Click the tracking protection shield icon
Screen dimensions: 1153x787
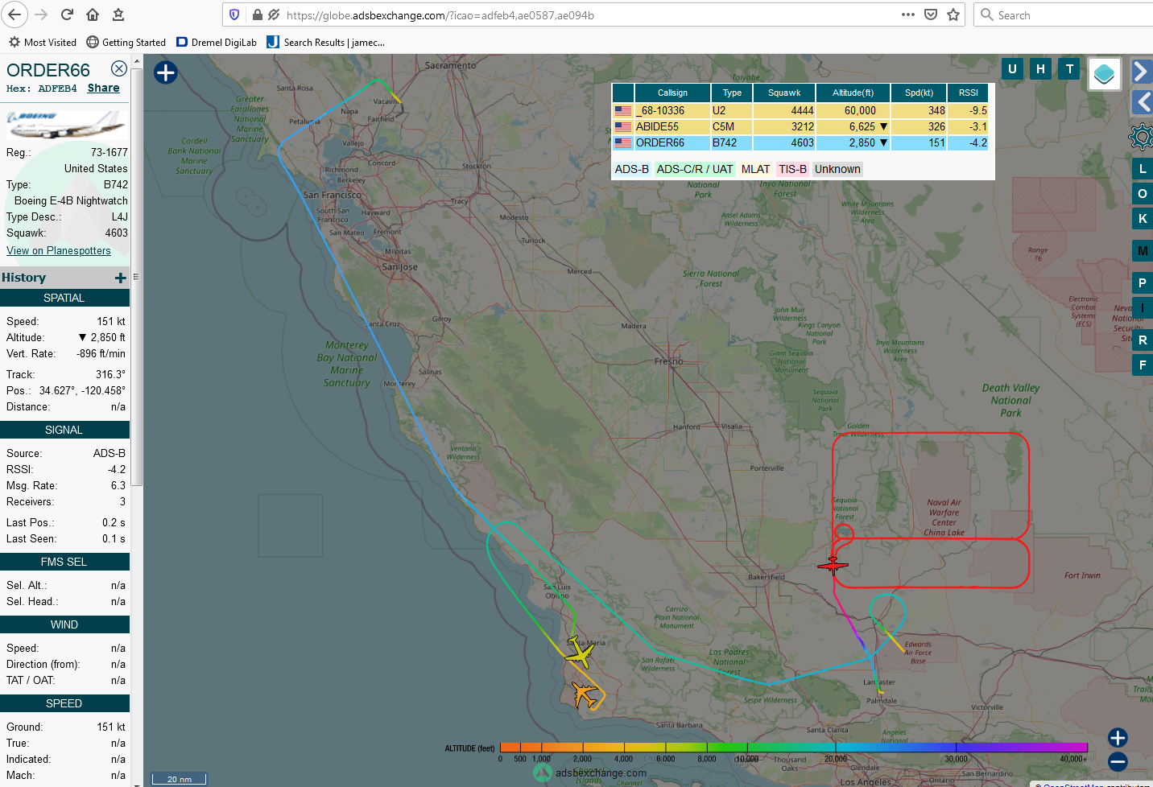click(234, 14)
